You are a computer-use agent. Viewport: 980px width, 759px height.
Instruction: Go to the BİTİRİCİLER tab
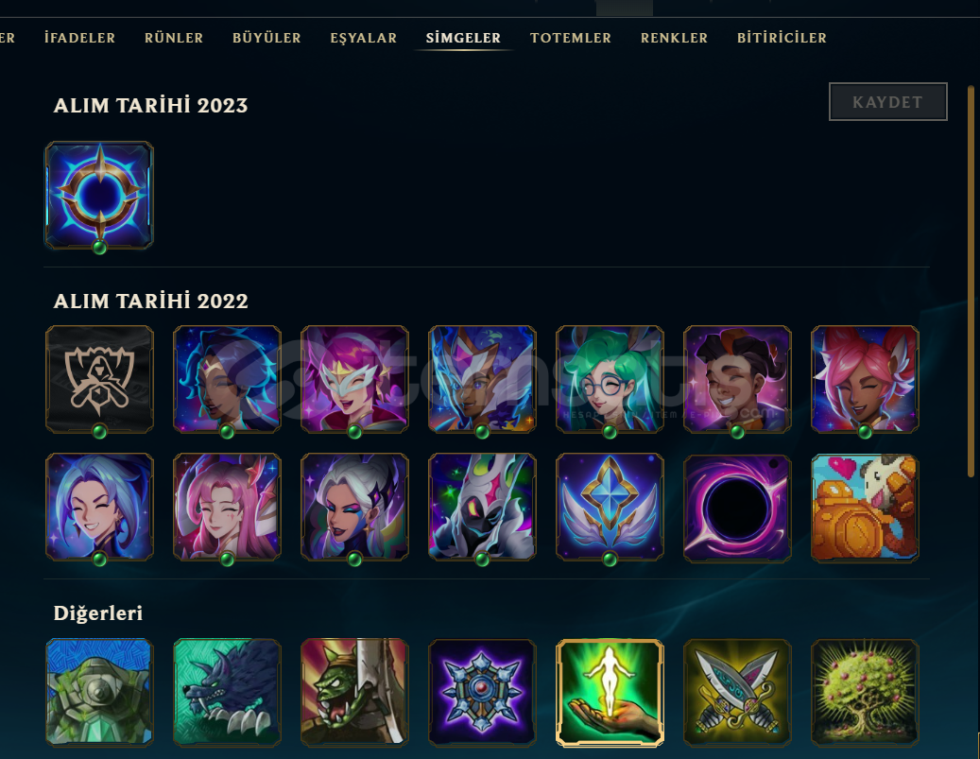click(x=782, y=38)
